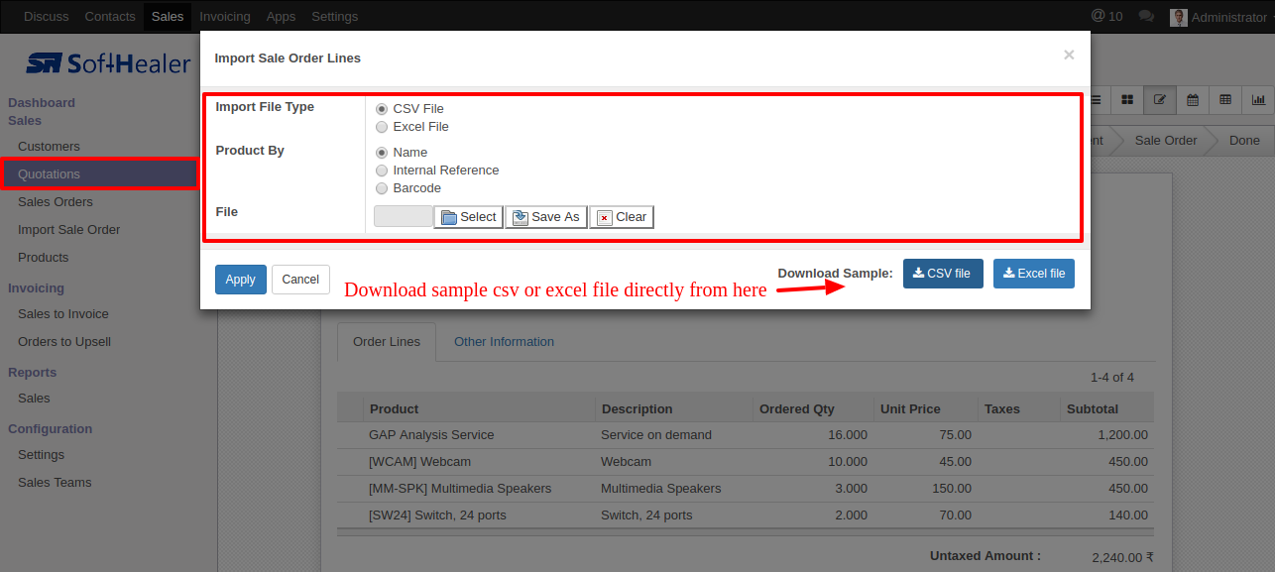Download the sample Excel file
The height and width of the screenshot is (572, 1275).
point(1034,274)
